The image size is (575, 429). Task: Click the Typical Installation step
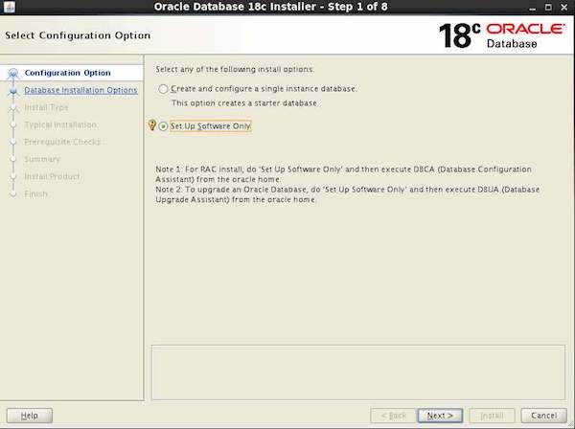pos(60,124)
